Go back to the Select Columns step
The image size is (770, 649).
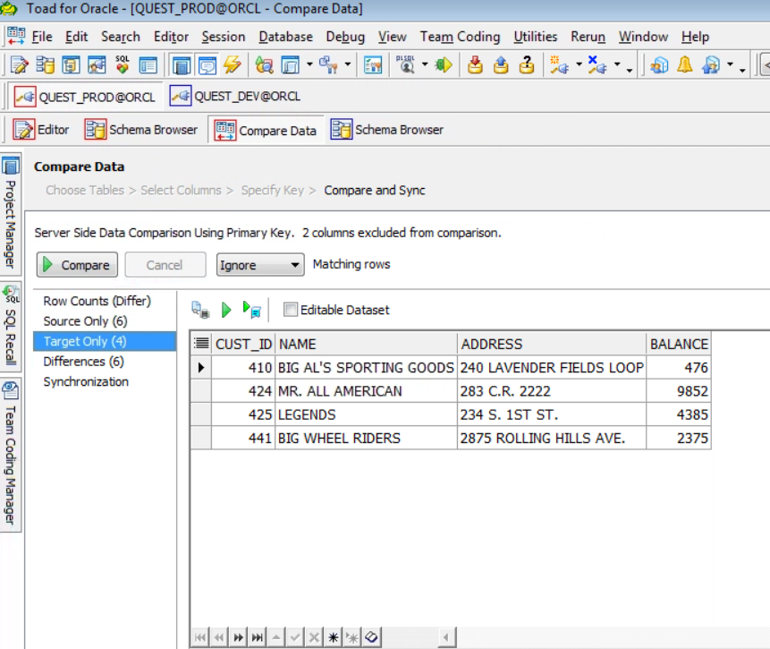coord(181,191)
